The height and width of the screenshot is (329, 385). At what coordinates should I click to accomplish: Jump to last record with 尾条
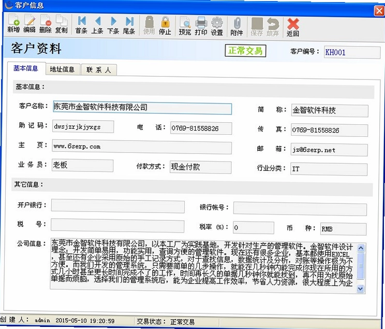pyautogui.click(x=129, y=25)
